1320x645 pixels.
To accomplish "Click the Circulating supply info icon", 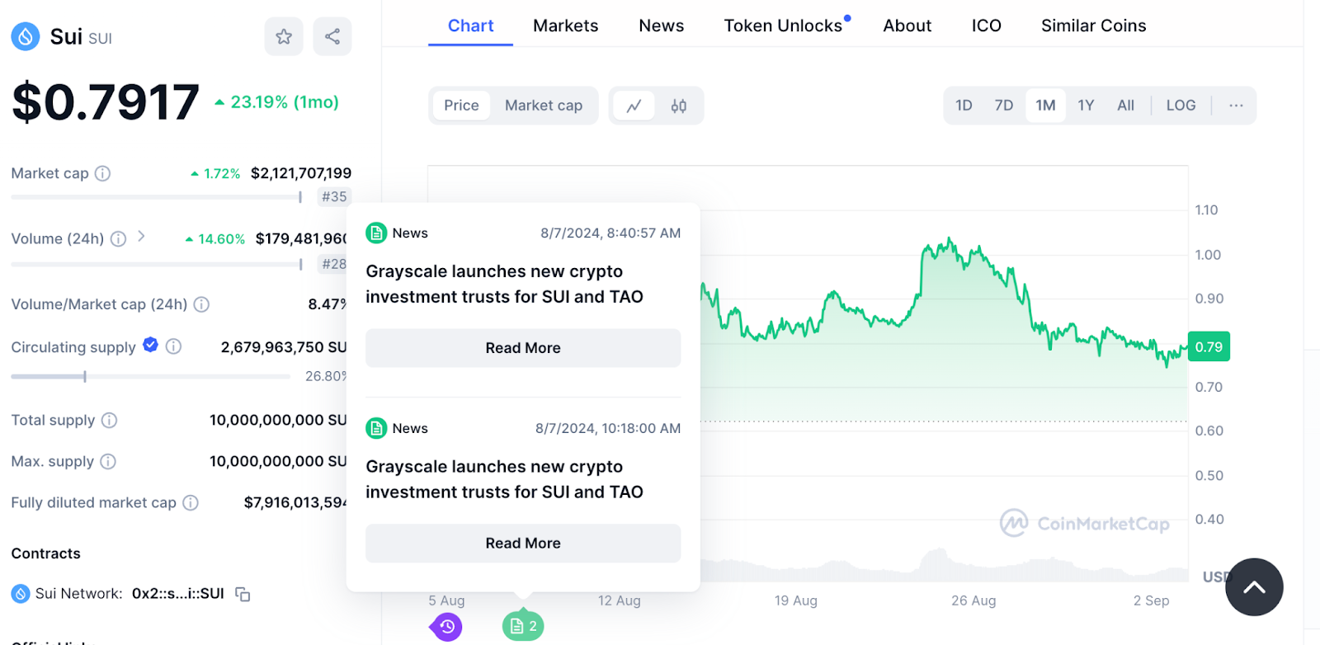I will [x=173, y=346].
